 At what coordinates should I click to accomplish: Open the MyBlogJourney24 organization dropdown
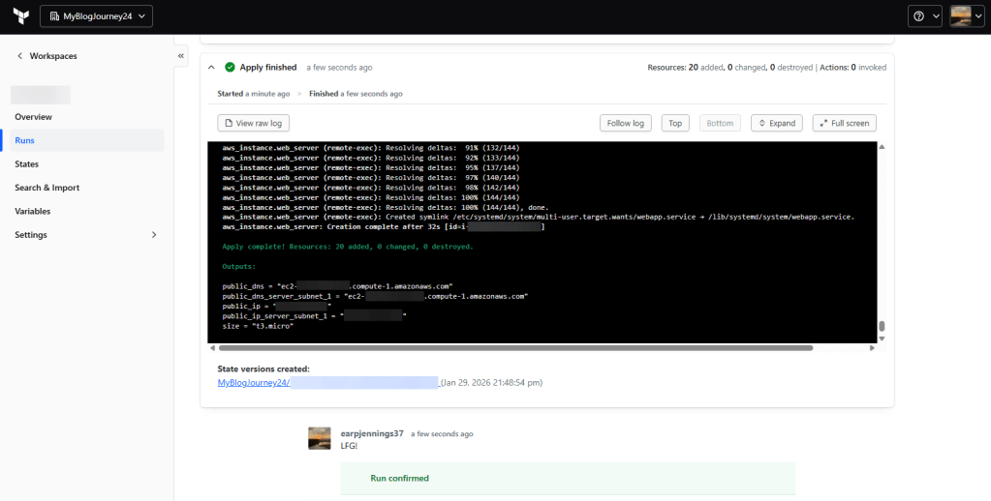96,16
